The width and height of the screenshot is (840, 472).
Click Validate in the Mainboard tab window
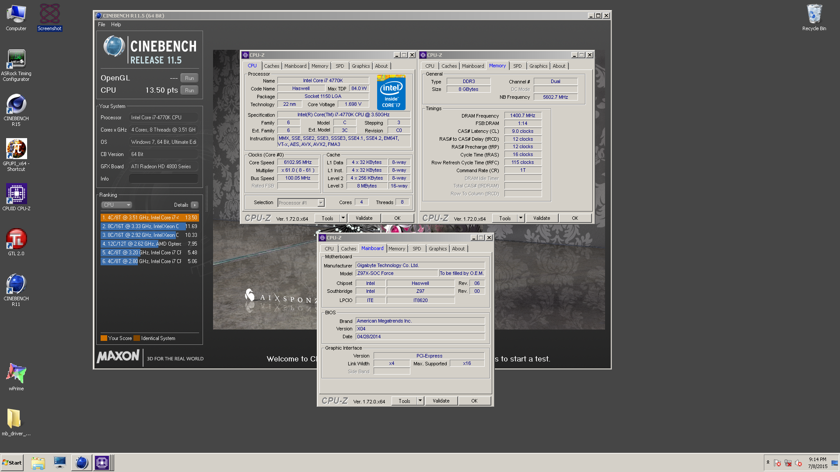pos(441,401)
